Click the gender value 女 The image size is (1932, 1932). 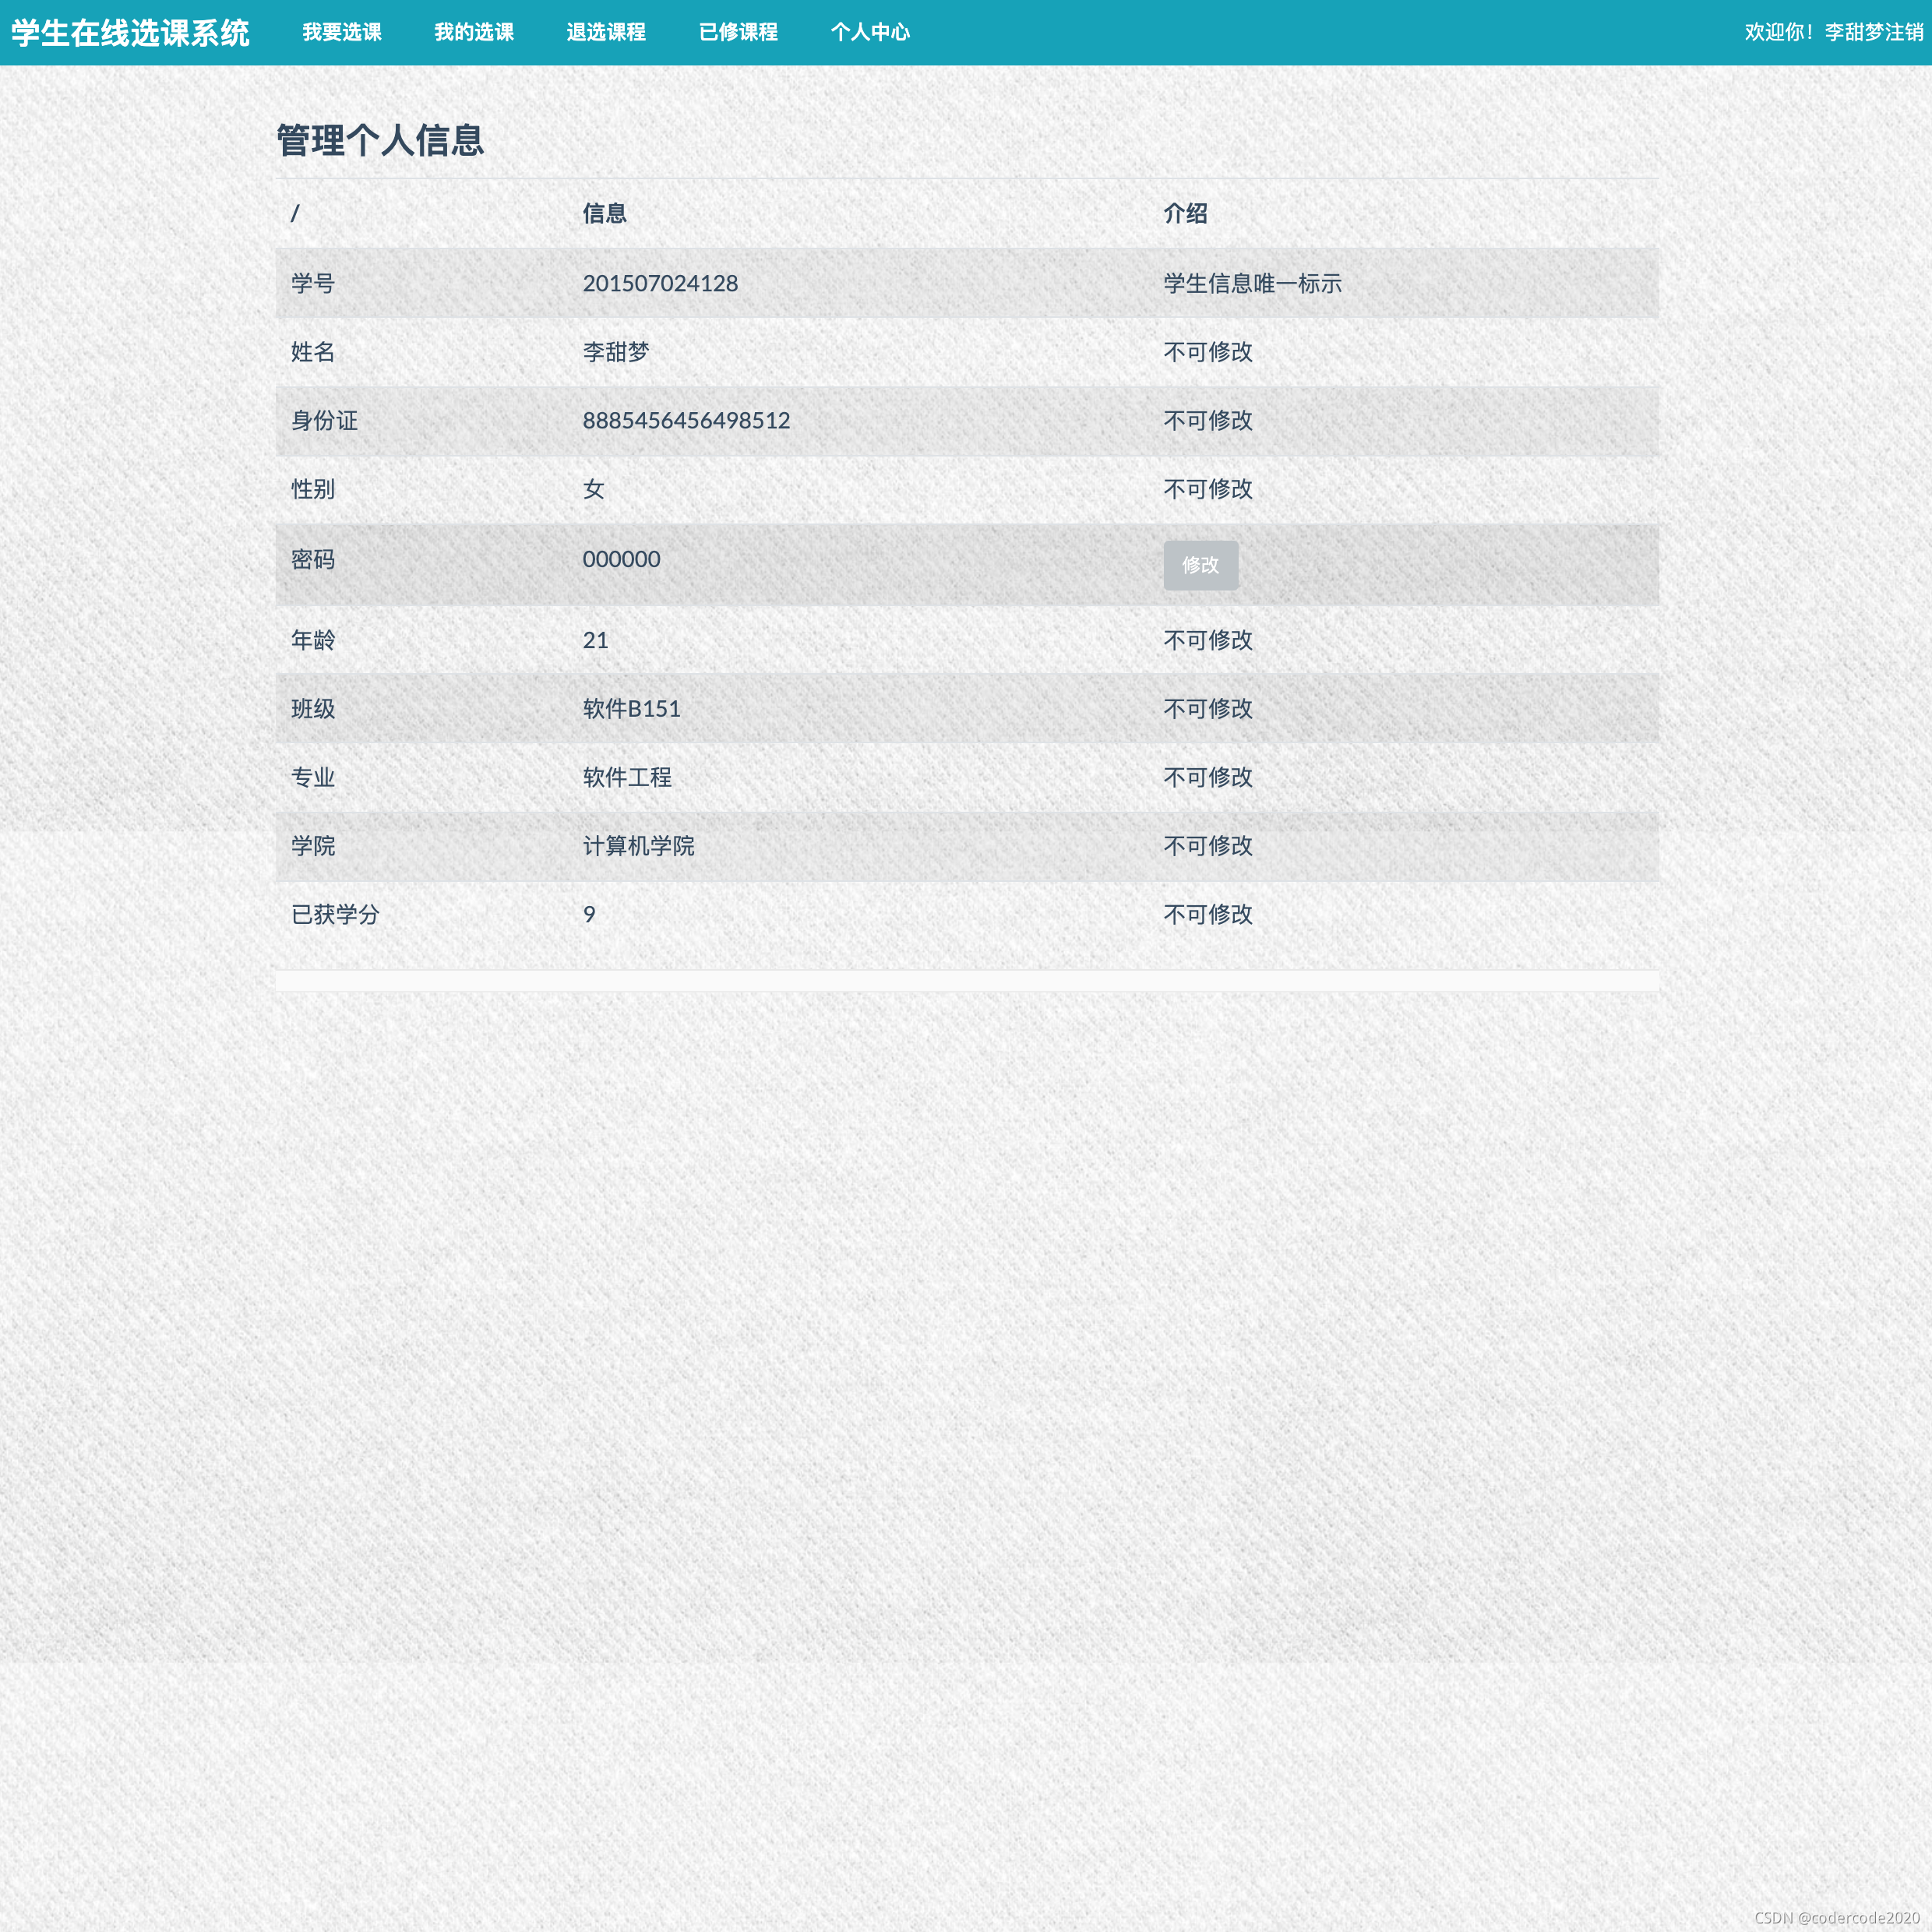pyautogui.click(x=594, y=489)
